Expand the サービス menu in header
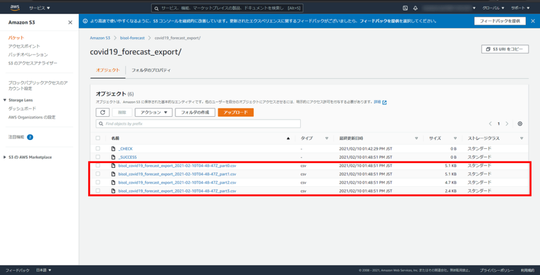Image resolution: width=540 pixels, height=275 pixels. pos(40,8)
